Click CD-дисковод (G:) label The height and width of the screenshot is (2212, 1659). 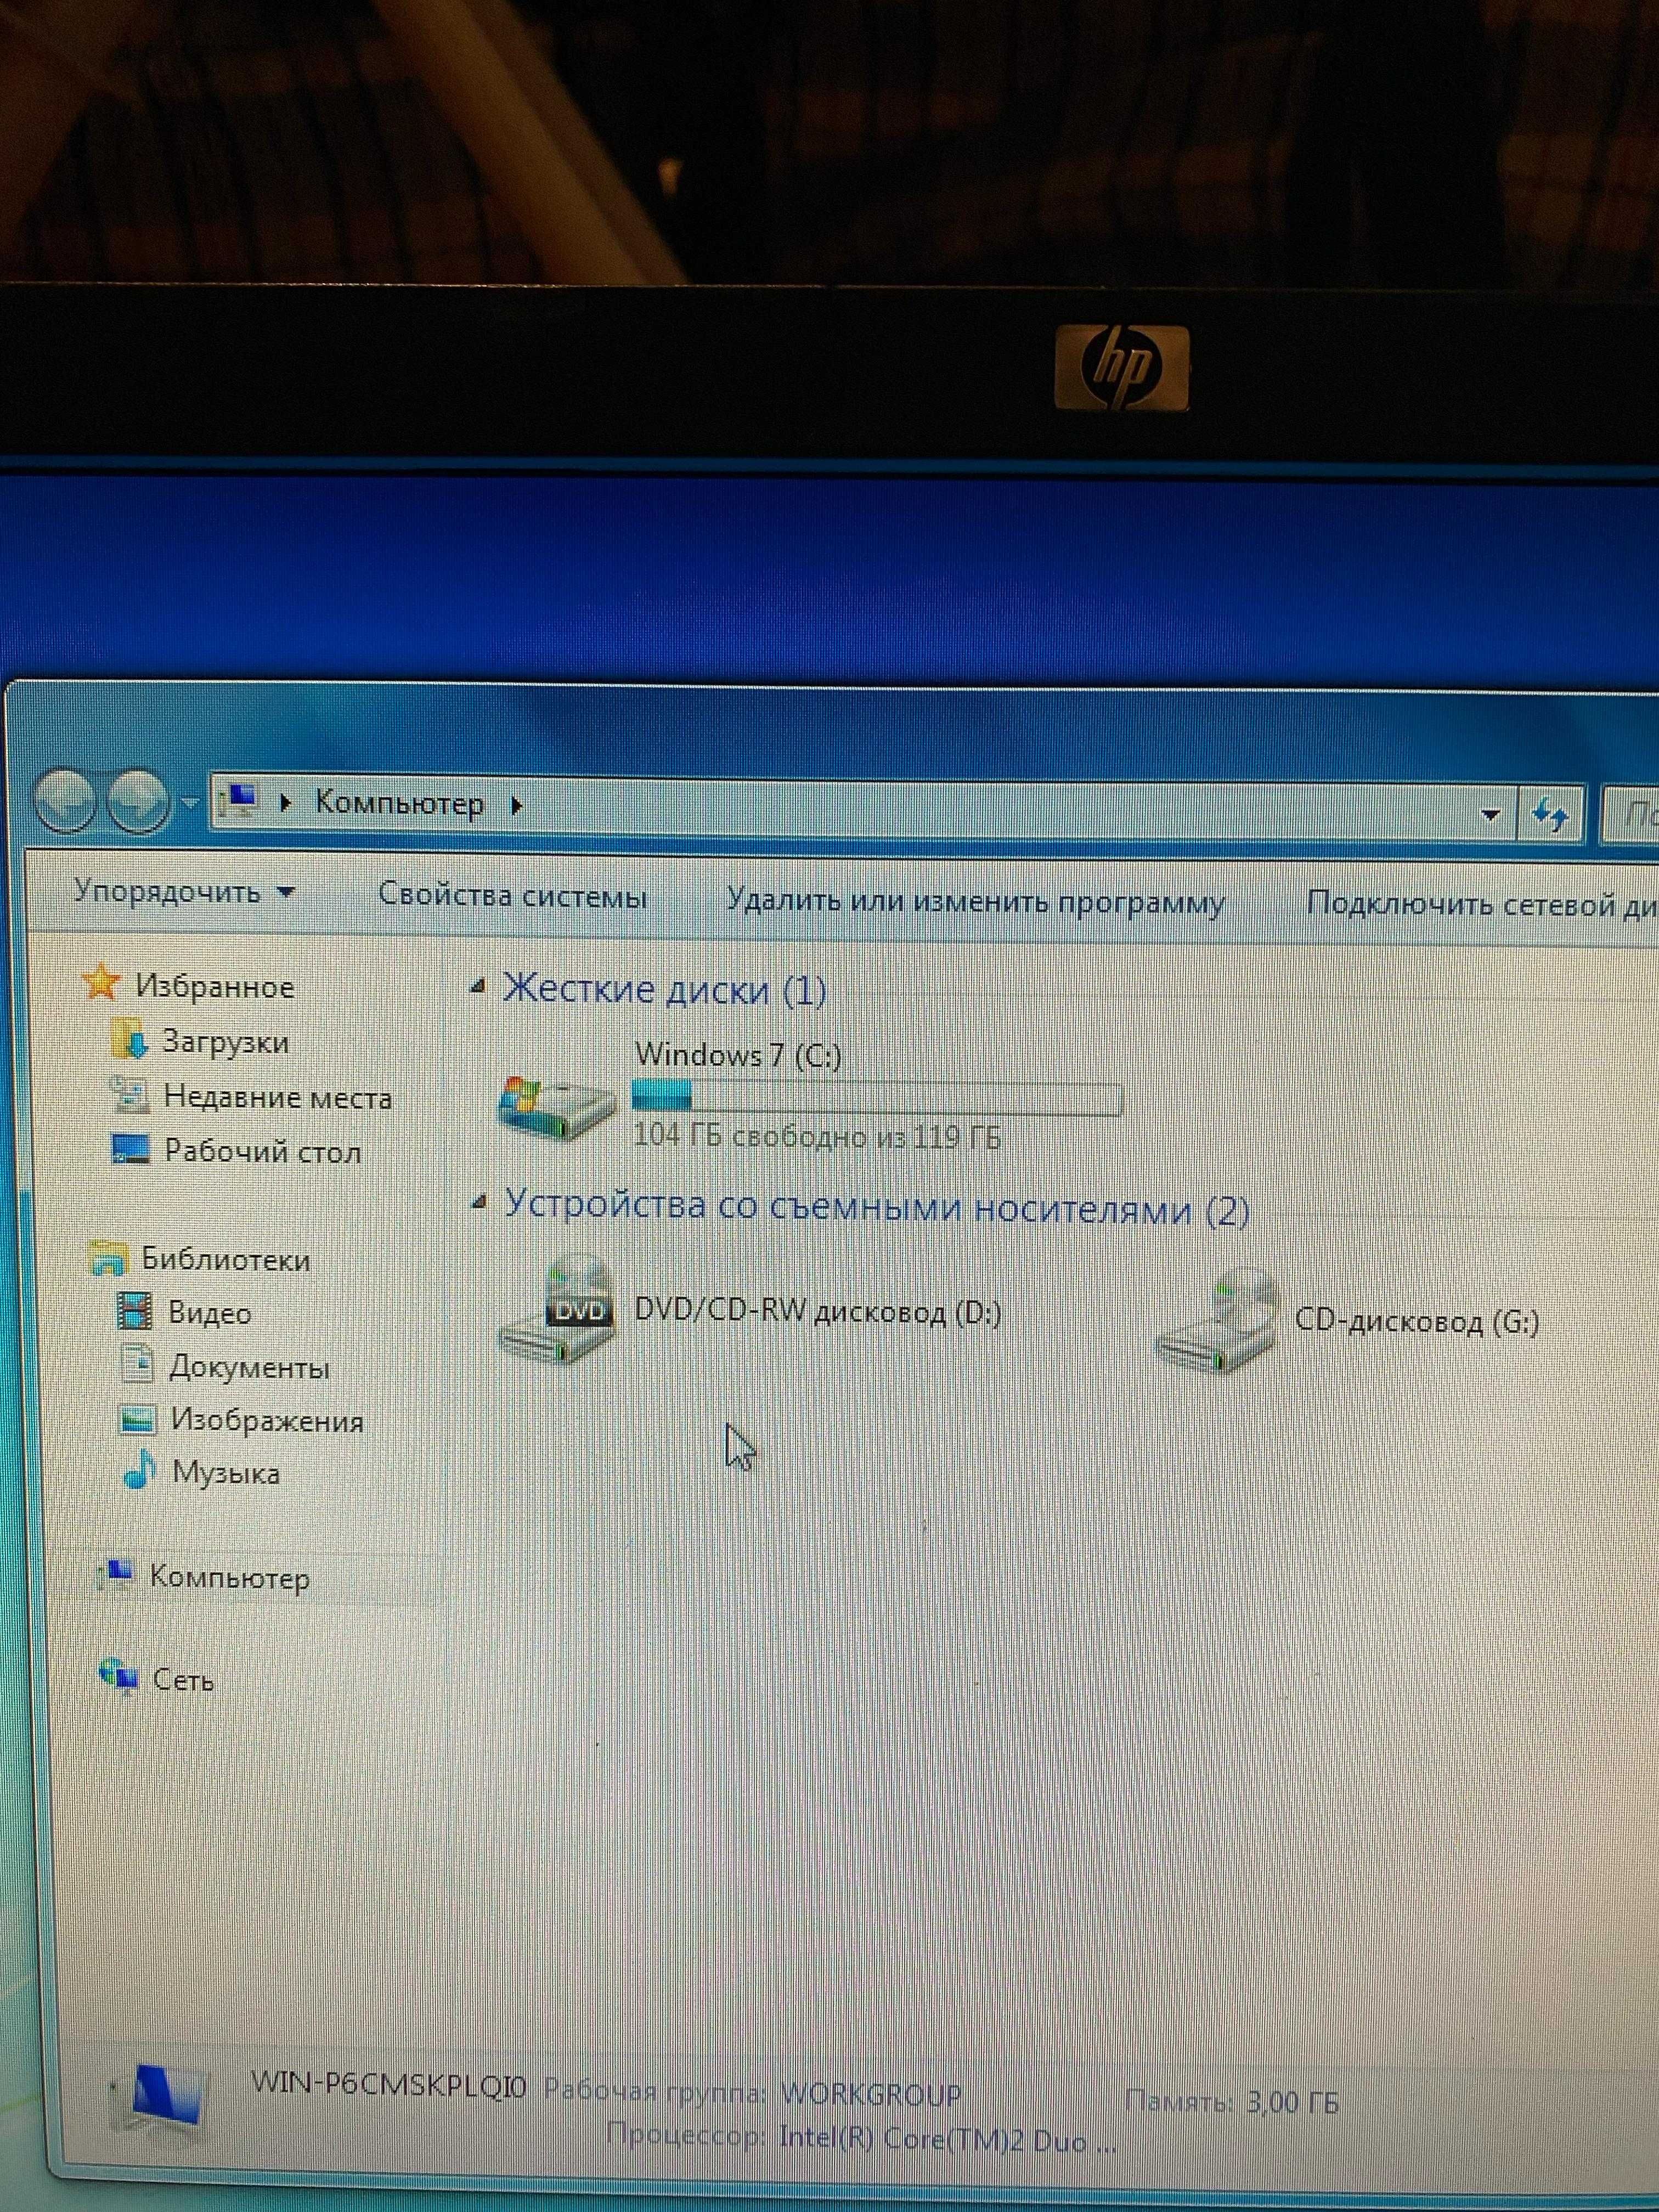click(x=1417, y=1322)
